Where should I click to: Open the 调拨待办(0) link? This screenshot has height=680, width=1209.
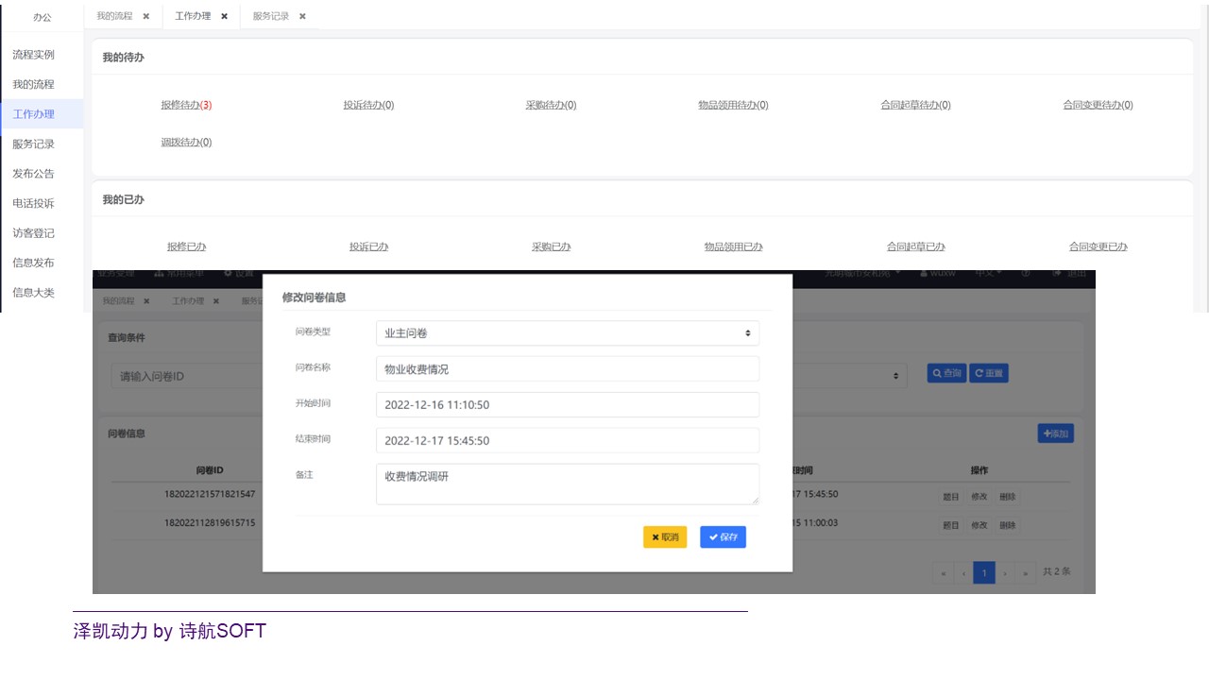pyautogui.click(x=186, y=143)
